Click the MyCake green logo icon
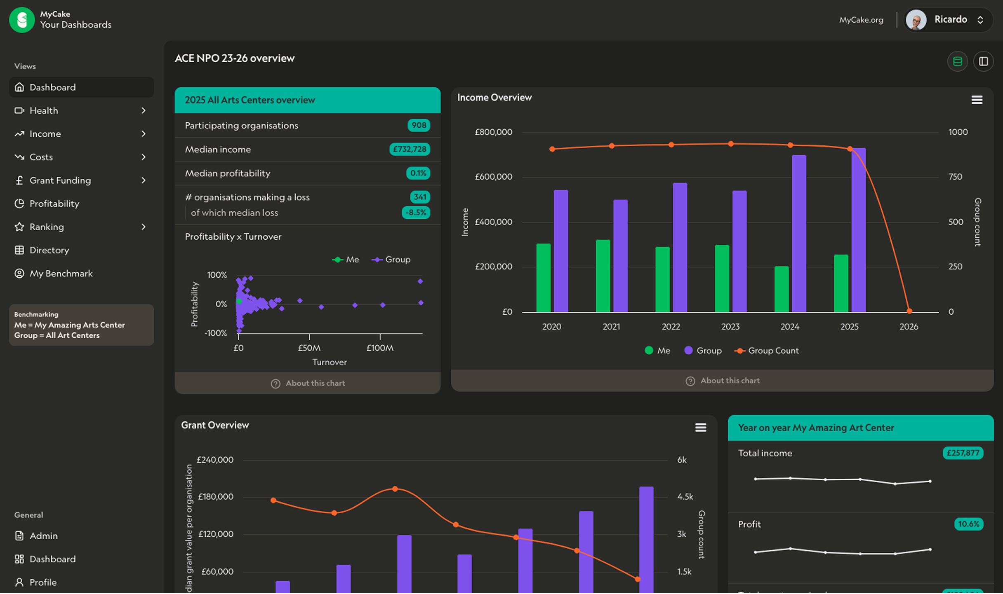The image size is (1003, 594). click(x=22, y=19)
